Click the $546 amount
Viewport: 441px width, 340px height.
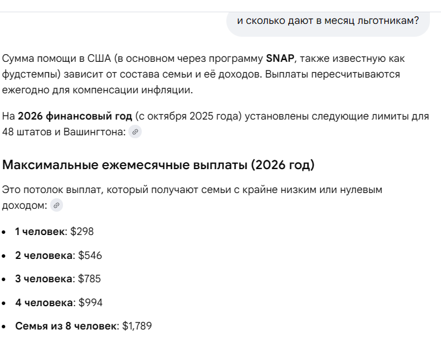tap(90, 255)
